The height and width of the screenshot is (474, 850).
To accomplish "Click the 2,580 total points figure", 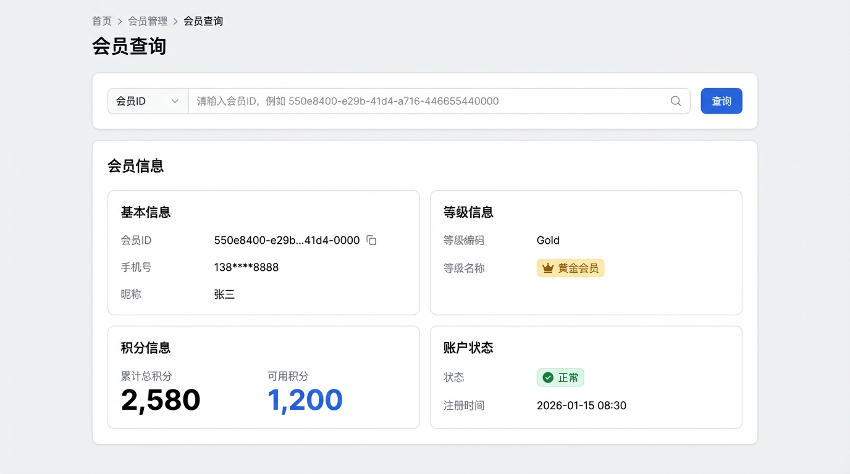I will [161, 400].
